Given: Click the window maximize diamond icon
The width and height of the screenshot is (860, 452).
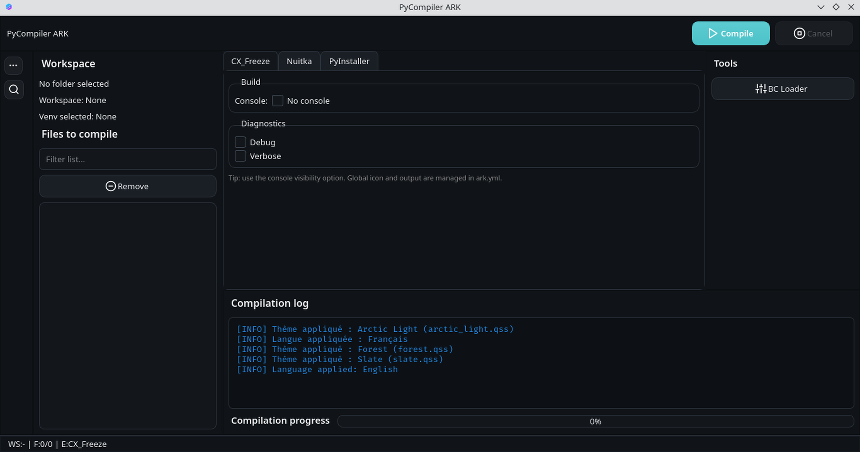Looking at the screenshot, I should (836, 7).
